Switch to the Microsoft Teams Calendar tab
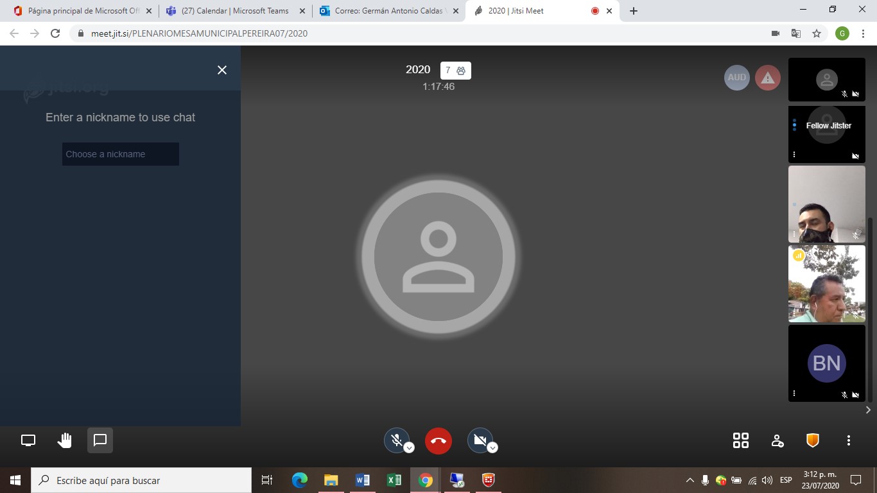This screenshot has width=877, height=493. coord(235,11)
